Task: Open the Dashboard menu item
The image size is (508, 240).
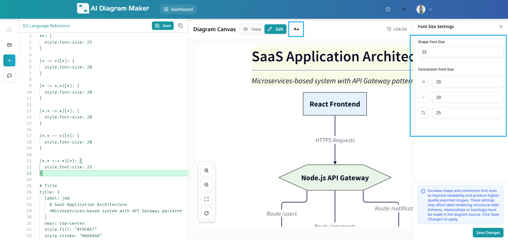Action: (178, 9)
